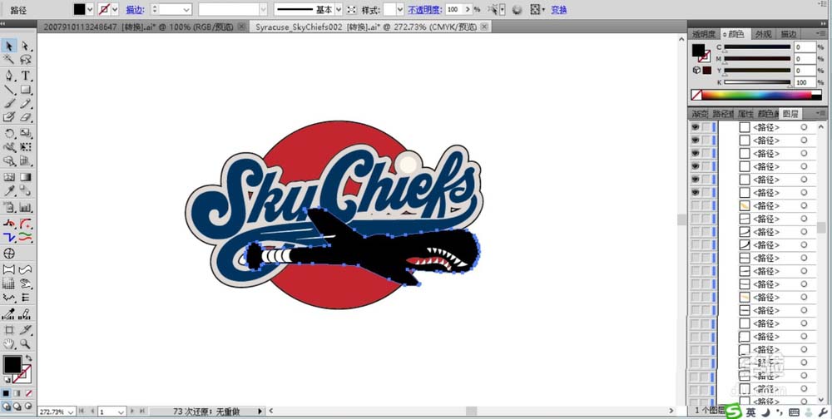Switch to the 透明度 panel tab

(704, 34)
